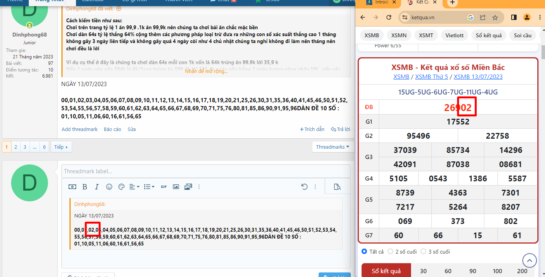The height and width of the screenshot is (277, 545).
Task: Click the red Sổ kết quả tab
Action: (x=386, y=270)
